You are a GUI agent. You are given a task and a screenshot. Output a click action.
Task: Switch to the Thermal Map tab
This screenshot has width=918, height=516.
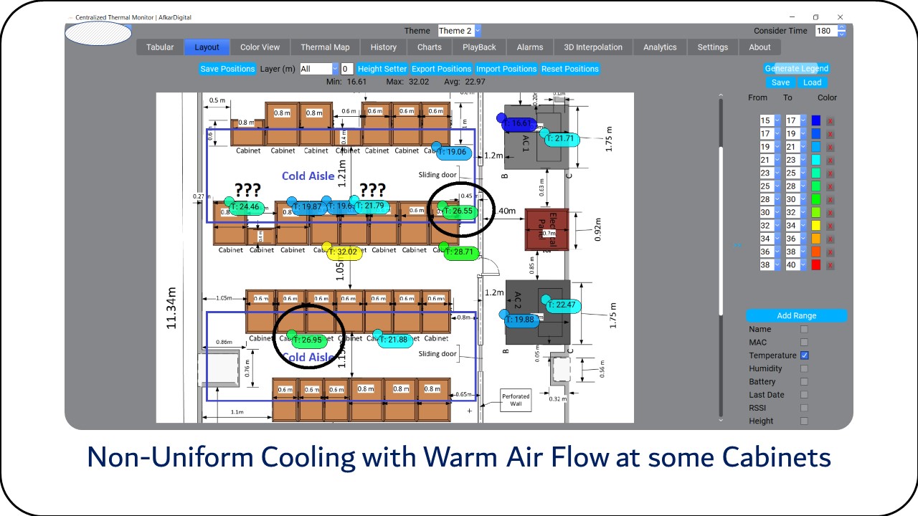[x=325, y=47]
